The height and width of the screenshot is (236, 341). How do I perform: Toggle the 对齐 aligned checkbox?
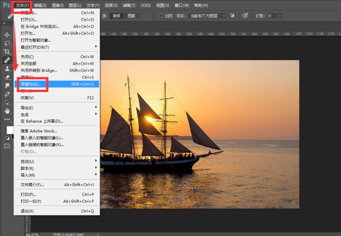click(x=161, y=16)
